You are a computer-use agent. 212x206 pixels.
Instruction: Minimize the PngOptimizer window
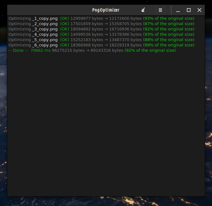(x=178, y=10)
